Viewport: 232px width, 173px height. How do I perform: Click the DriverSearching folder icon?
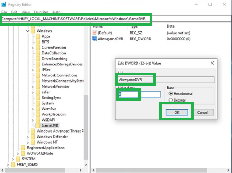[x=38, y=59]
